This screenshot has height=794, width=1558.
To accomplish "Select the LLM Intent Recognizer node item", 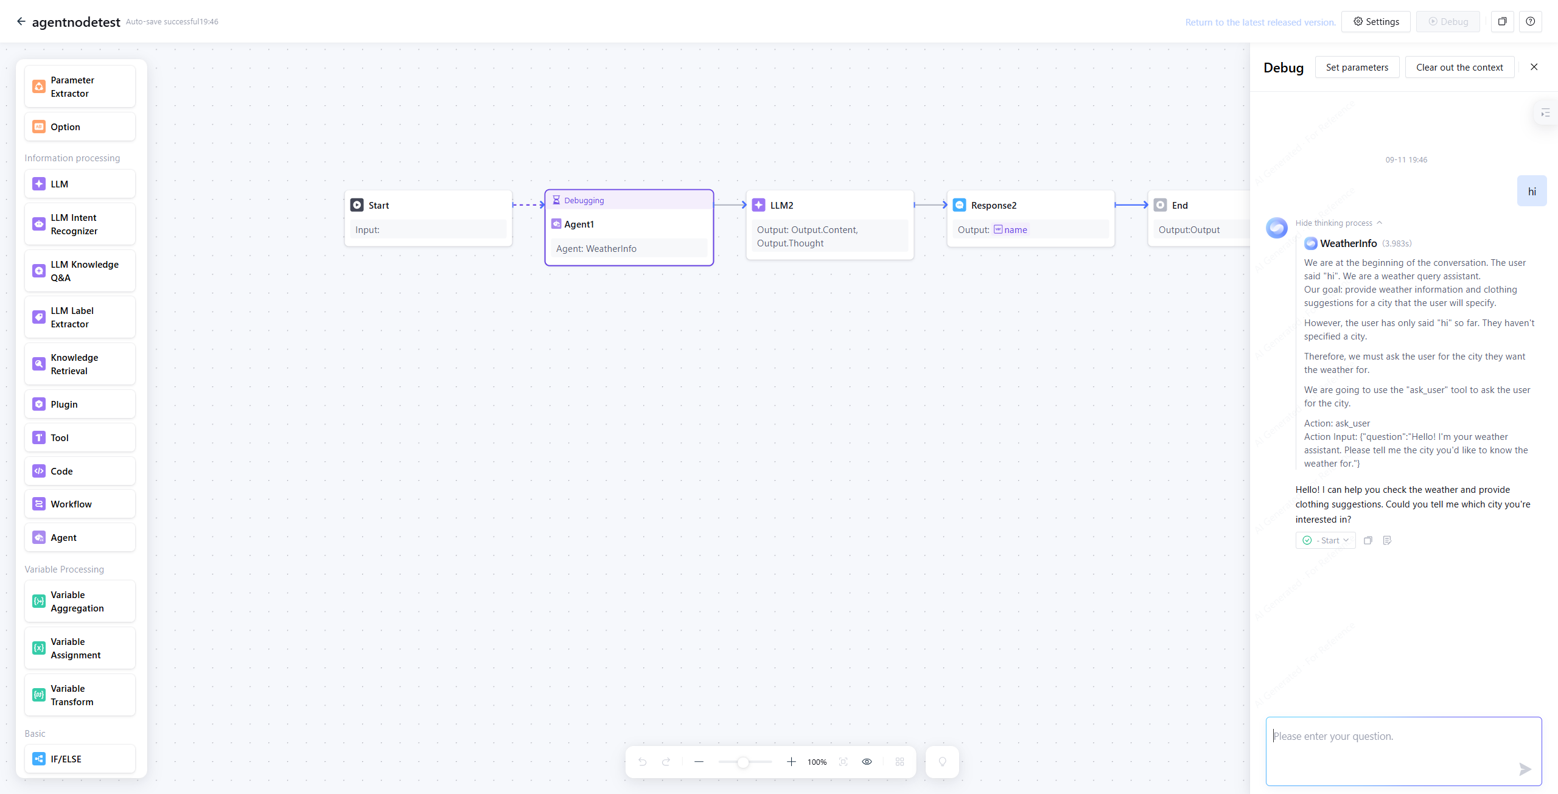I will tap(80, 224).
